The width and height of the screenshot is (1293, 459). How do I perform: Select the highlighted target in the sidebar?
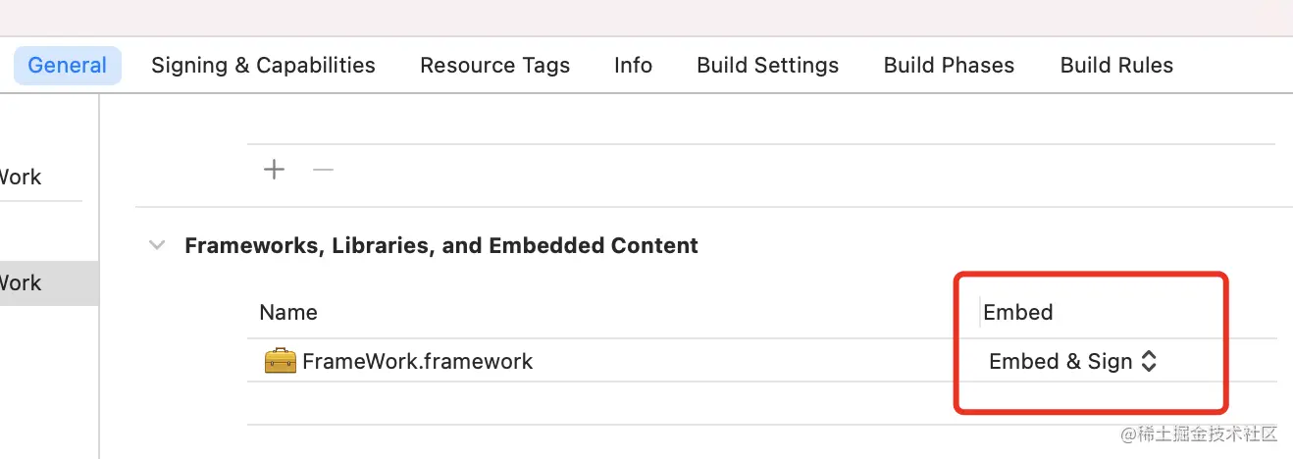point(39,283)
